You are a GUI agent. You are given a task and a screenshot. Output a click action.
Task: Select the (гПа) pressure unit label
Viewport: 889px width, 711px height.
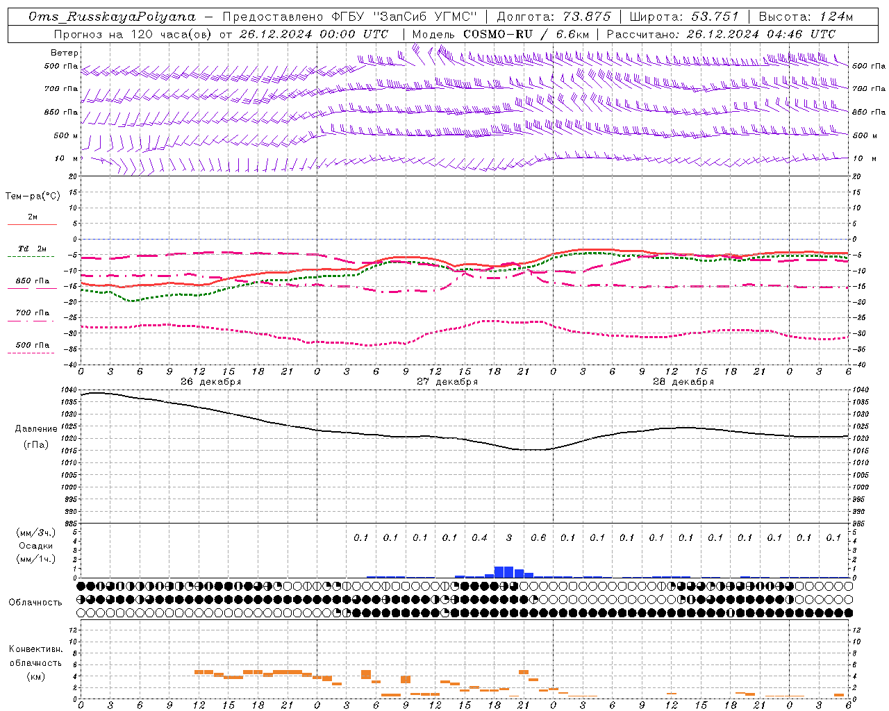[x=36, y=445]
